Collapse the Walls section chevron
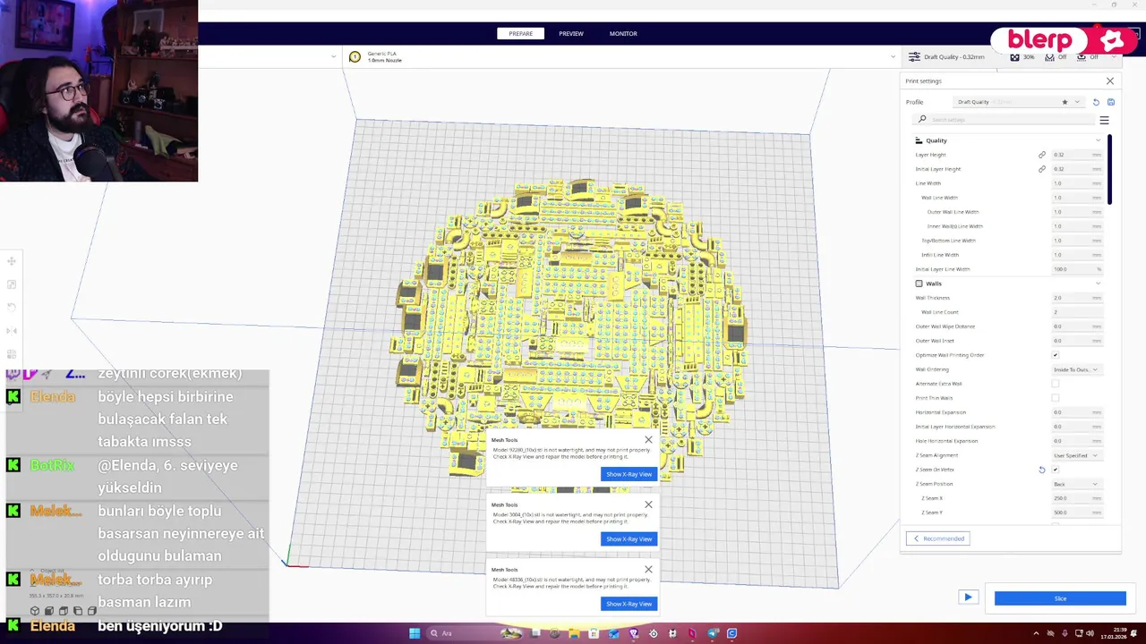The height and width of the screenshot is (644, 1146). 1099,284
